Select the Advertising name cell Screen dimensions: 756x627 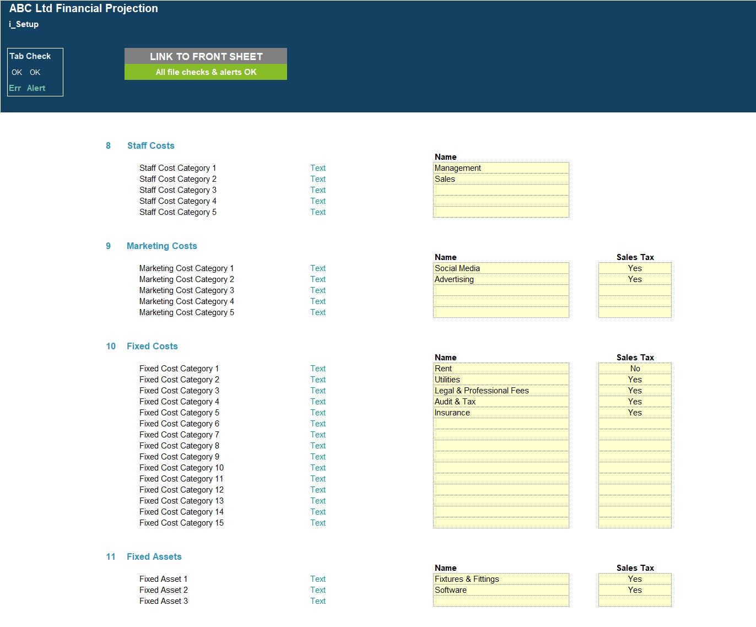click(x=501, y=279)
